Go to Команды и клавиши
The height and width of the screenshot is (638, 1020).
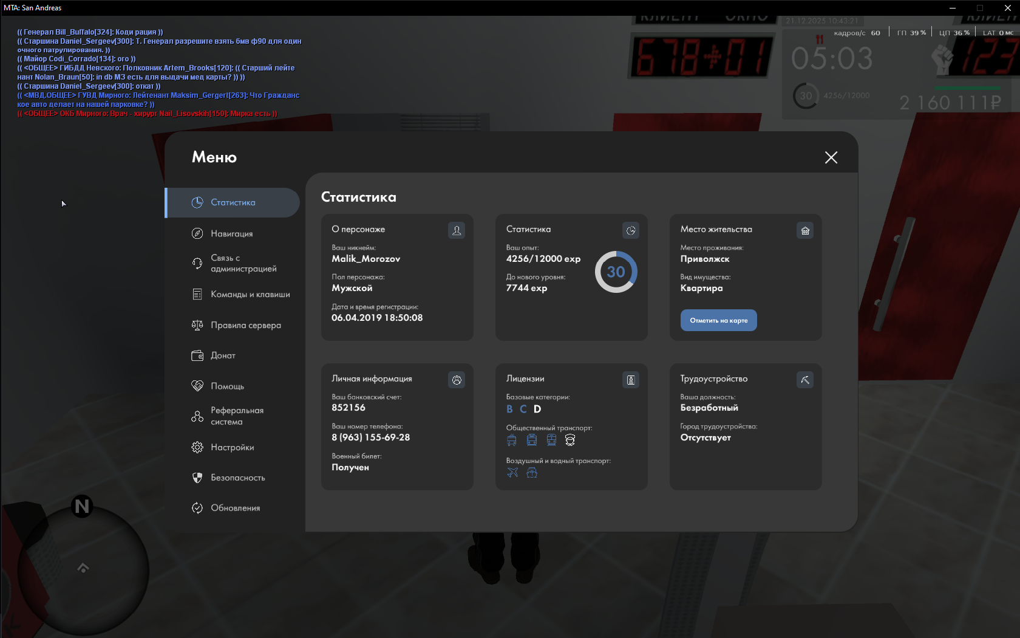click(x=250, y=294)
